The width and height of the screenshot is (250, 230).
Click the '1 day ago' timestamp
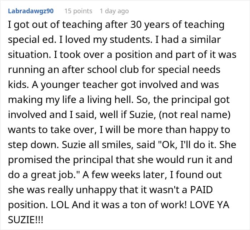(x=114, y=11)
